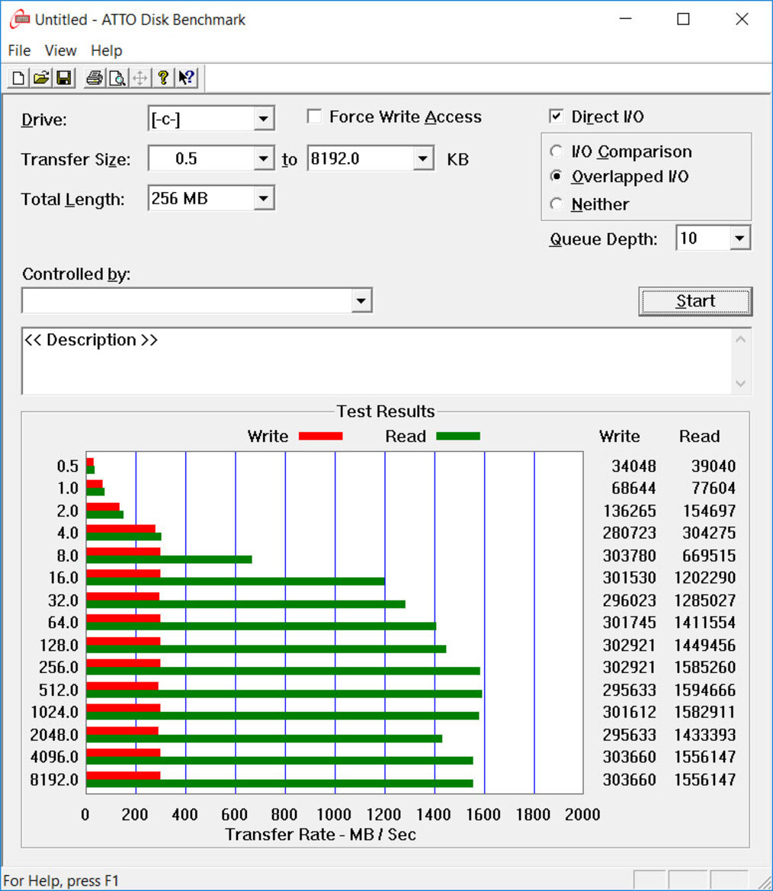Click the 512.0 transfer size row label
773x891 pixels.
click(x=59, y=690)
